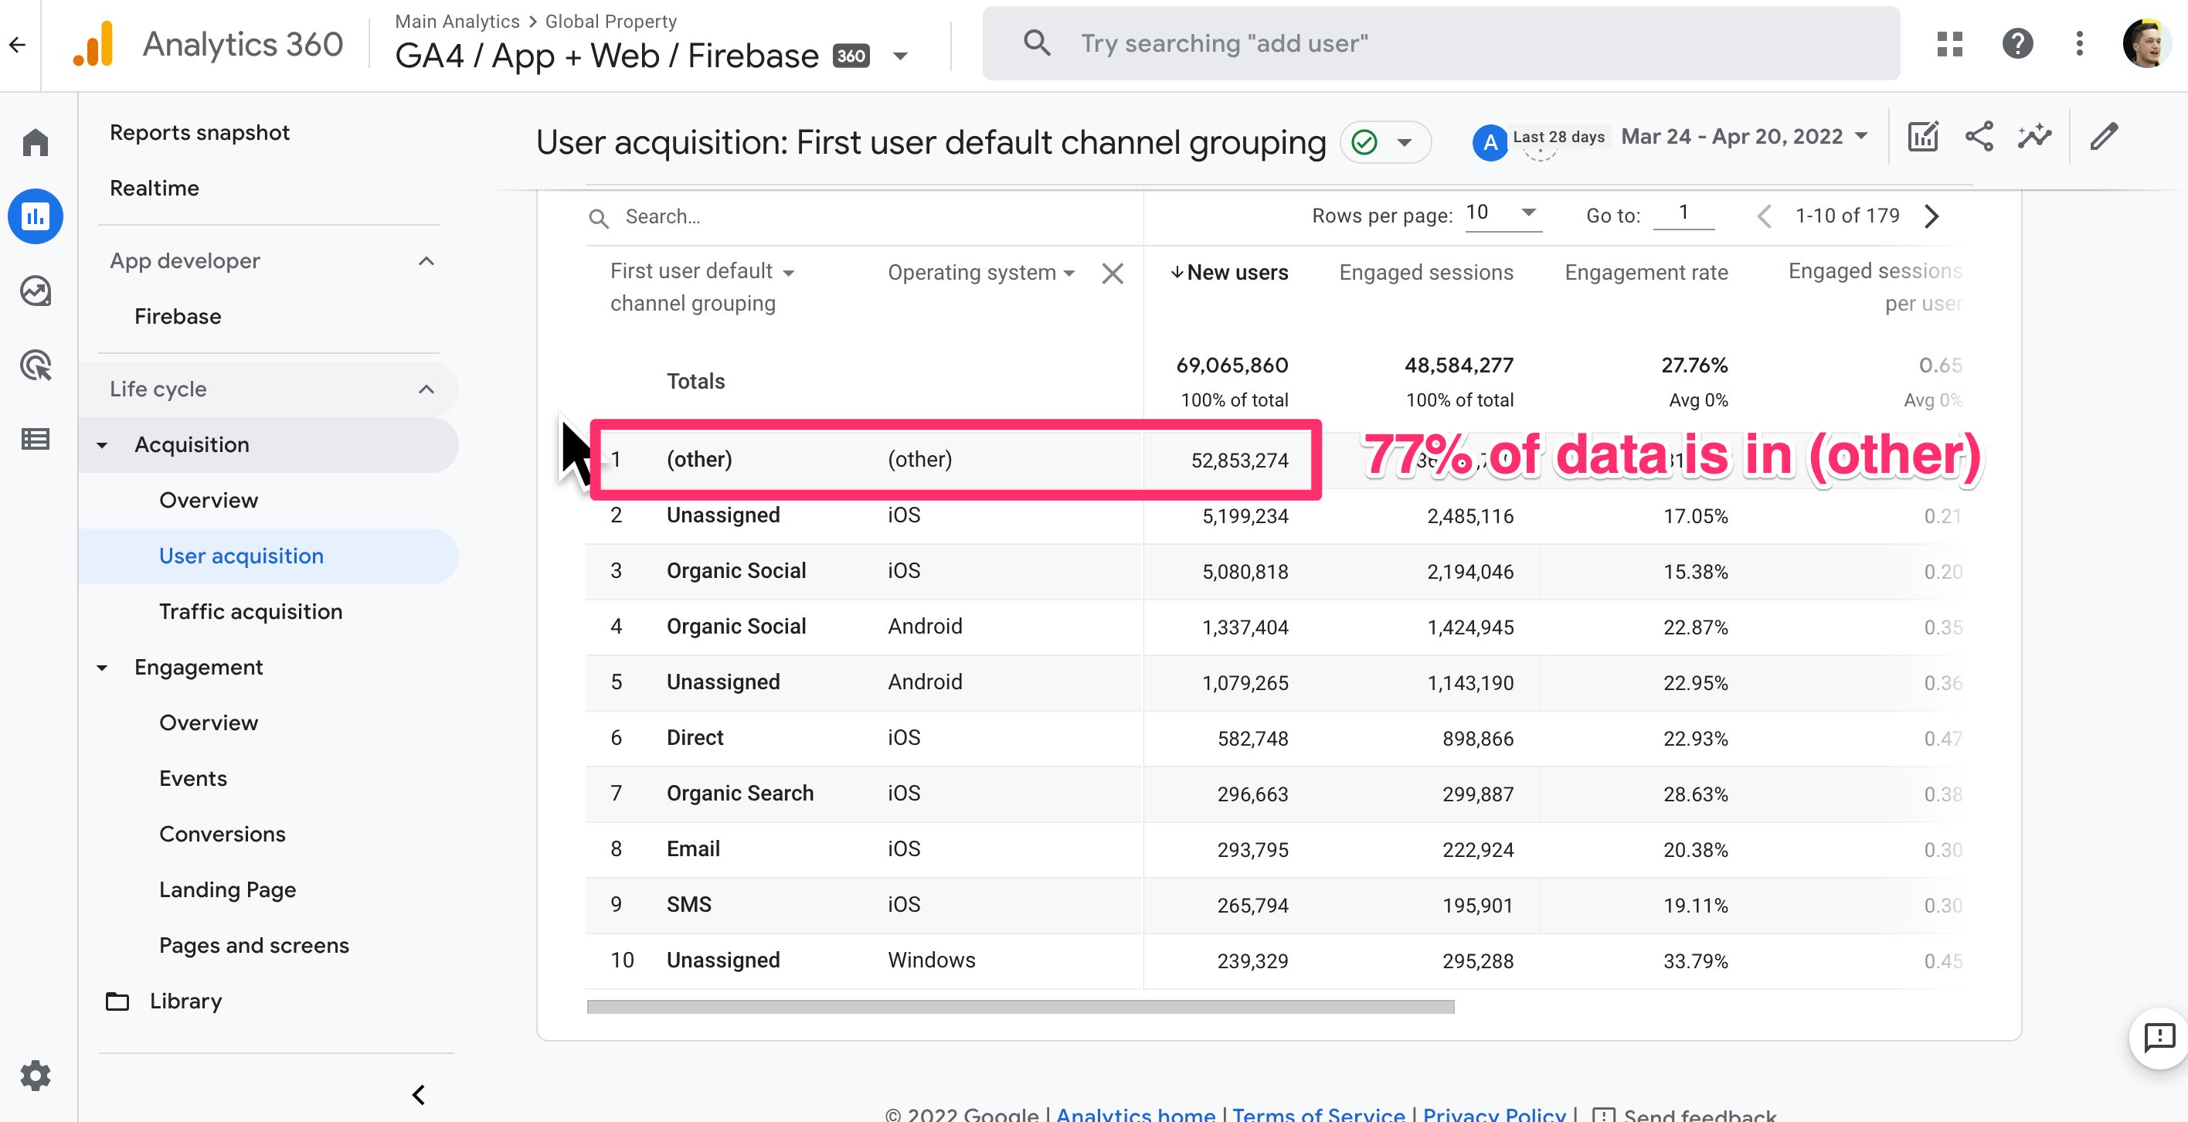Open the date range Mar 24 - Apr 20 picker

(x=1745, y=136)
